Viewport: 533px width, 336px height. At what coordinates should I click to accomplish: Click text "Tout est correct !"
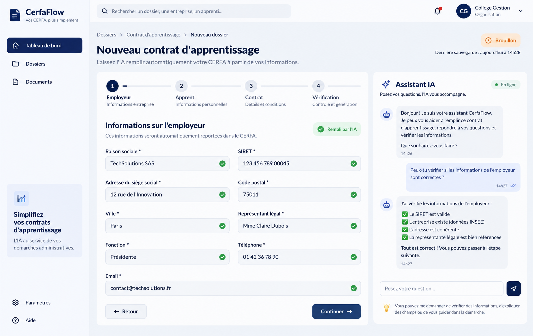[x=419, y=248]
